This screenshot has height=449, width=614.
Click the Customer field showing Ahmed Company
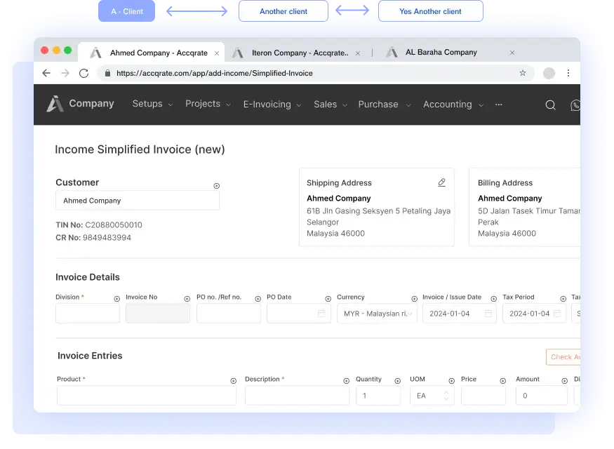point(138,201)
